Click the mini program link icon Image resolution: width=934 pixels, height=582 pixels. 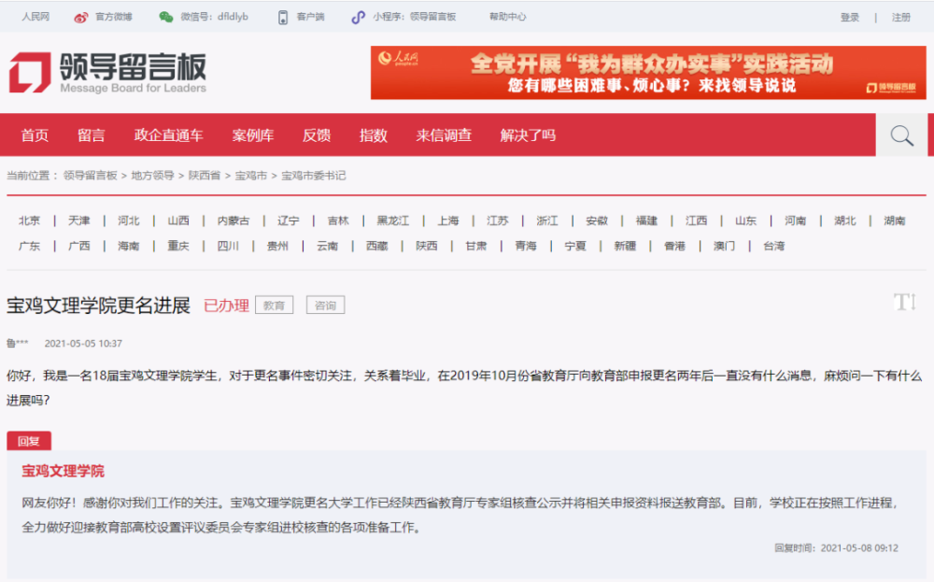coord(358,17)
